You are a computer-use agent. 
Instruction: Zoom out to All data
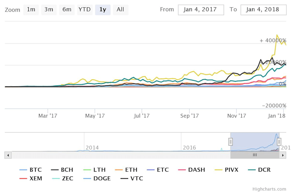(x=120, y=9)
